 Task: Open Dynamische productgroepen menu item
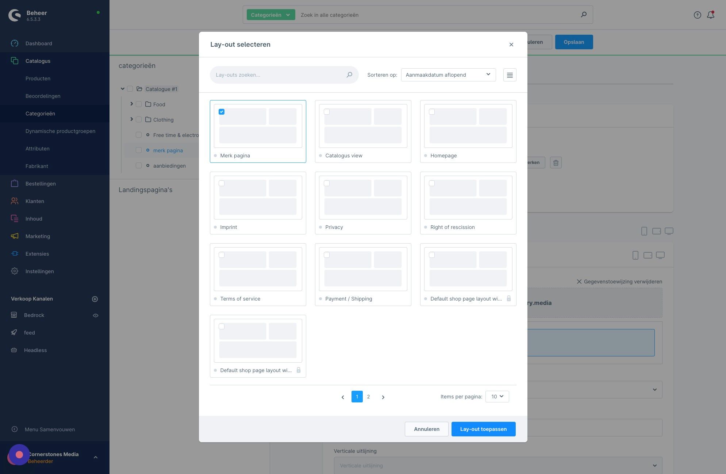(x=60, y=131)
